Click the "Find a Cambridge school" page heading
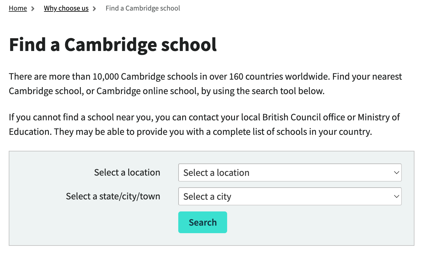444x260 pixels. coord(113,45)
